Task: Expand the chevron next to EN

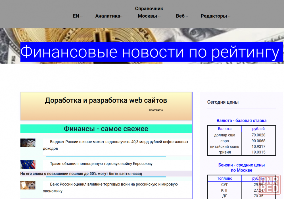Action: pyautogui.click(x=82, y=16)
